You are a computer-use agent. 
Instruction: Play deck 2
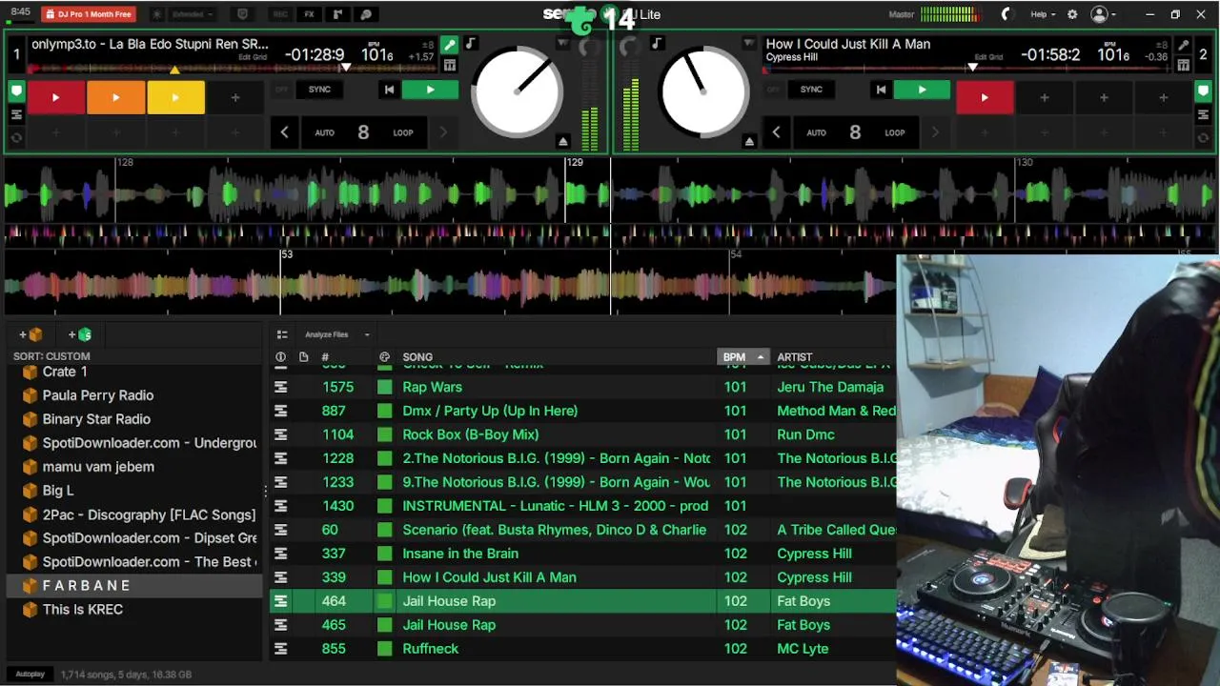click(x=922, y=90)
